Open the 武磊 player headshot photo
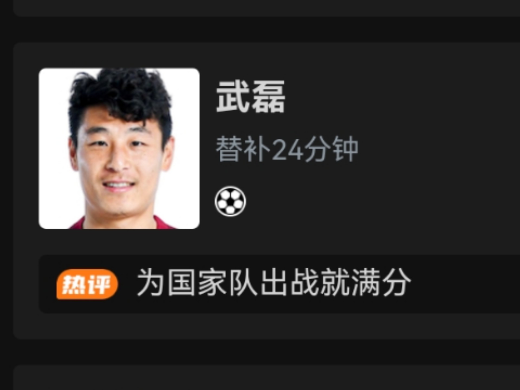Viewport: 520px width, 390px height. 119,148
